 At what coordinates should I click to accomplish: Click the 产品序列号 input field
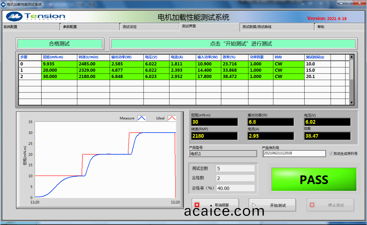(x=294, y=153)
